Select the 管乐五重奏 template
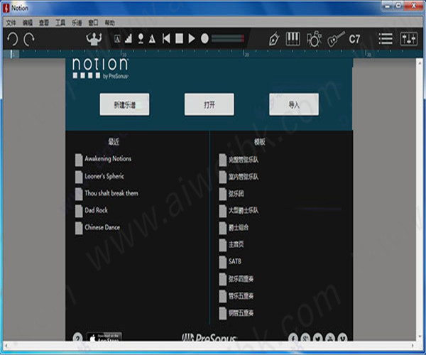The image size is (426, 355). coord(236,296)
